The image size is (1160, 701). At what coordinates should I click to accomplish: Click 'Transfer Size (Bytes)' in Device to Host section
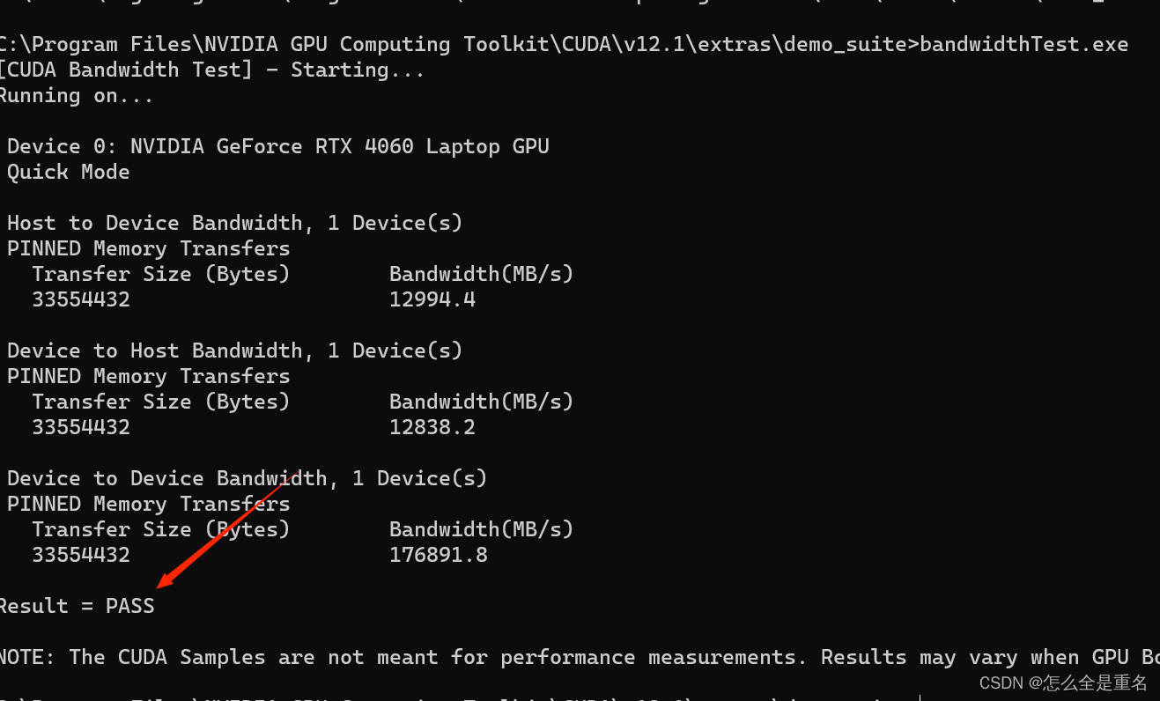pos(160,402)
